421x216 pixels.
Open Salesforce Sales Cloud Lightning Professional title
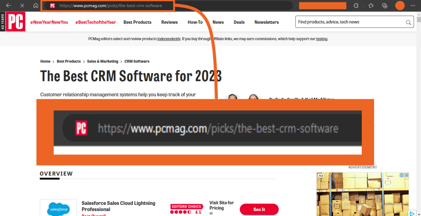click(118, 206)
